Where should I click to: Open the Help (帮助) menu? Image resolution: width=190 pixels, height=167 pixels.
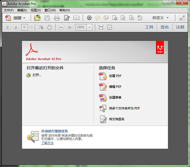[x=65, y=10]
